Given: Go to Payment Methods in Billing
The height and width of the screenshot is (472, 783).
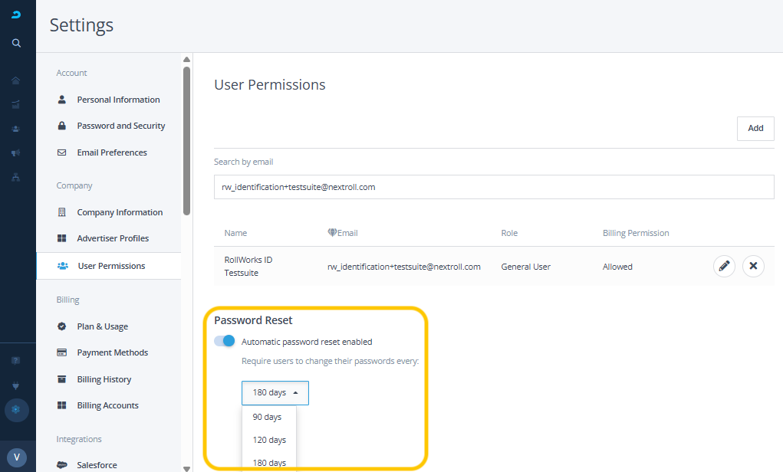Looking at the screenshot, I should tap(112, 352).
